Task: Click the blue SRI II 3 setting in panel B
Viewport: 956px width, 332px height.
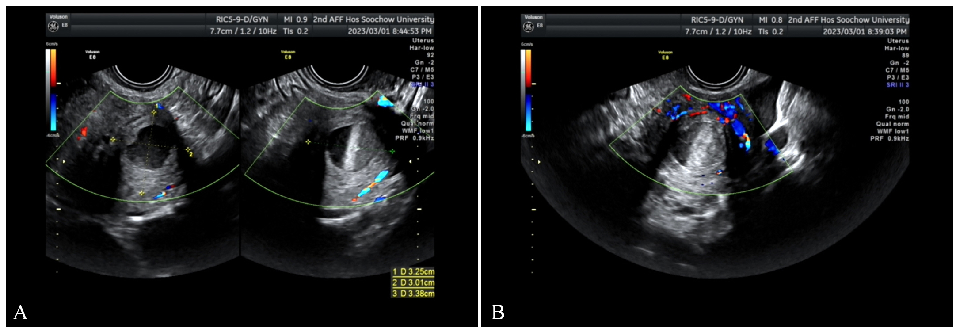Action: [897, 85]
